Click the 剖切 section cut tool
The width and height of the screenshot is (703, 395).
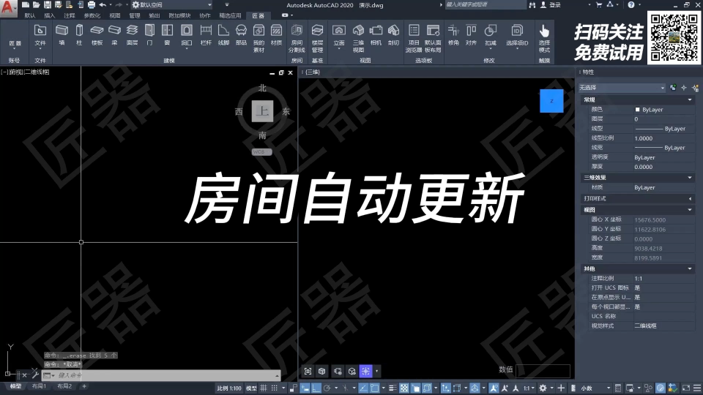tap(393, 34)
